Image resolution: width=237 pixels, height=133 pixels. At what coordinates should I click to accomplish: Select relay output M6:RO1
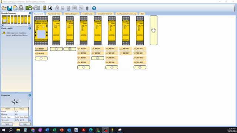[x=126, y=48]
